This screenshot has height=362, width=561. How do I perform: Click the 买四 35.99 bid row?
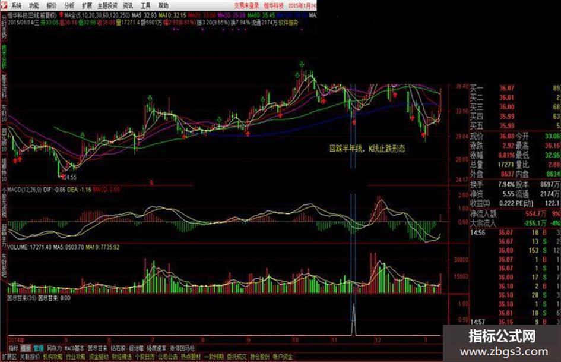coord(515,117)
